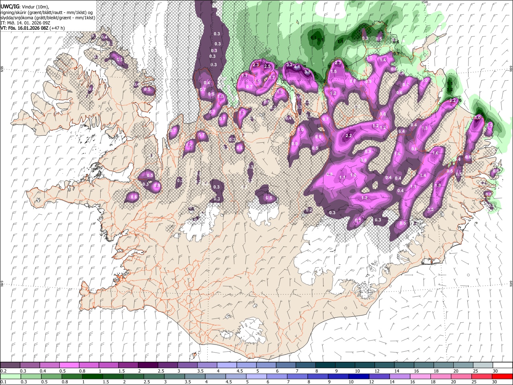
Task: Click the 4.1 snowfall value on the north coast
Action: [297, 67]
